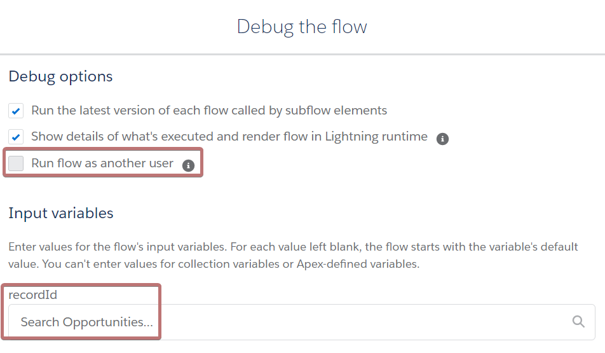The width and height of the screenshot is (605, 353).
Task: Disable Show details of what's executed checkbox
Action: coord(16,137)
